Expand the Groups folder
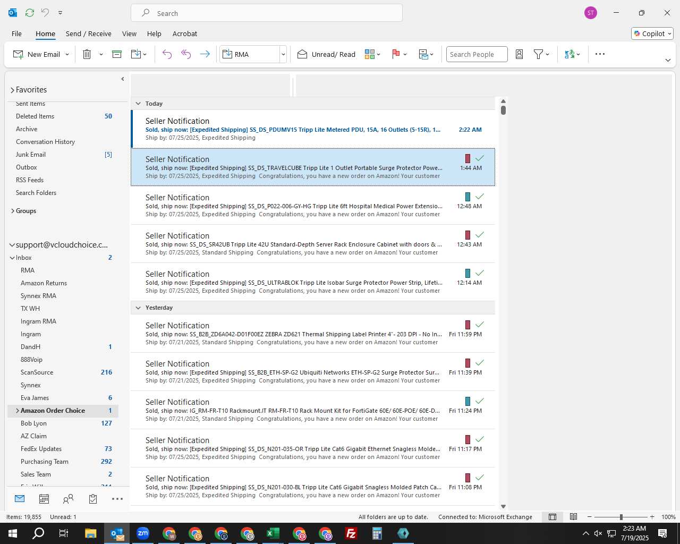This screenshot has width=680, height=544. tap(12, 211)
